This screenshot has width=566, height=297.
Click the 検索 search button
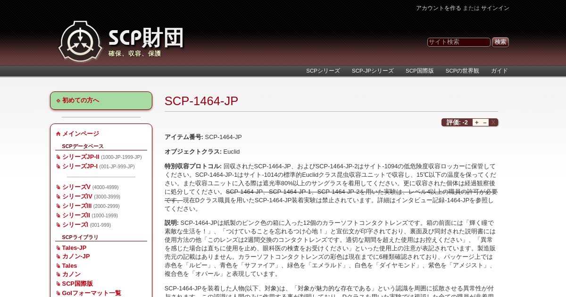[500, 42]
